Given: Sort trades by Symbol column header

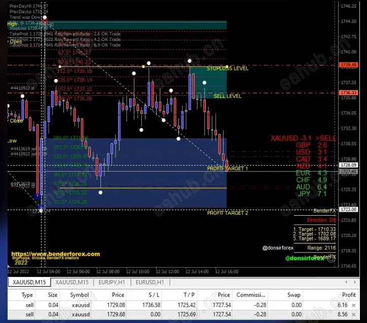Looking at the screenshot, I should (80, 295).
